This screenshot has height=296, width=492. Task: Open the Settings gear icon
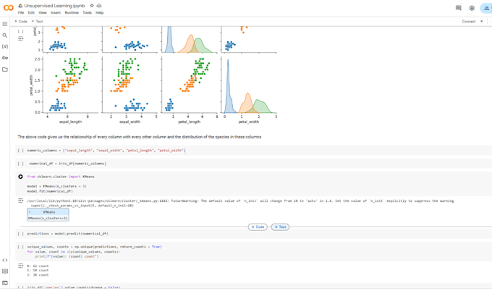pyautogui.click(x=472, y=8)
